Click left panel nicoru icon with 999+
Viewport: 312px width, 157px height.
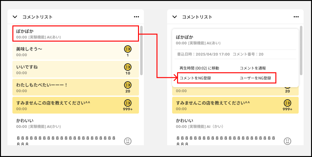pos(128,103)
